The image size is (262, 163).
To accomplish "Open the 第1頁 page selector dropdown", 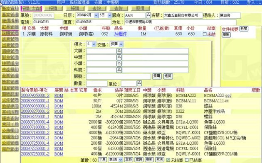I will 116,160.
